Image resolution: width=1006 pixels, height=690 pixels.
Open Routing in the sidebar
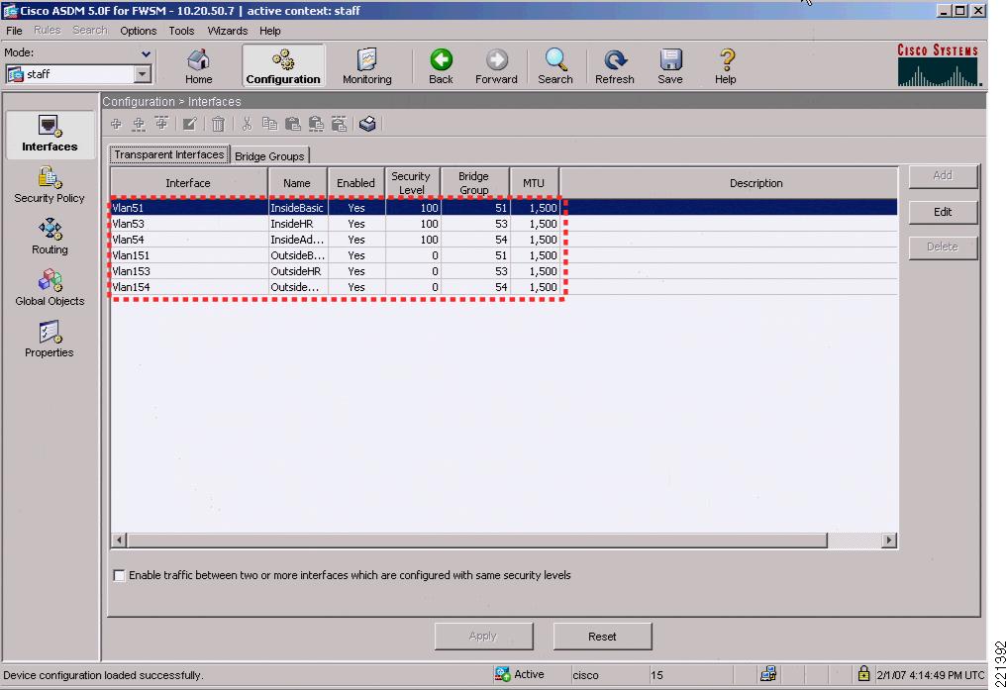point(50,237)
